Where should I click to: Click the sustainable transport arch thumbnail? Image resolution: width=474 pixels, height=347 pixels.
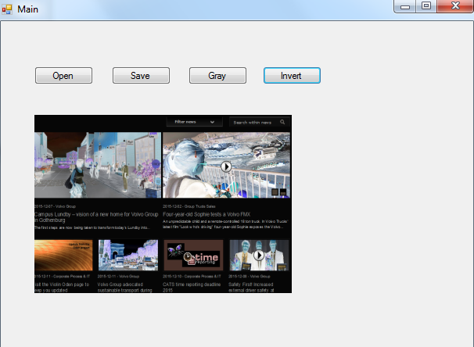(x=128, y=256)
